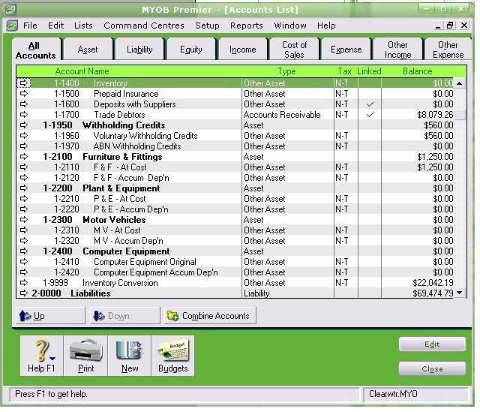480x412 pixels.
Task: Open the Liability tab
Action: 139,50
